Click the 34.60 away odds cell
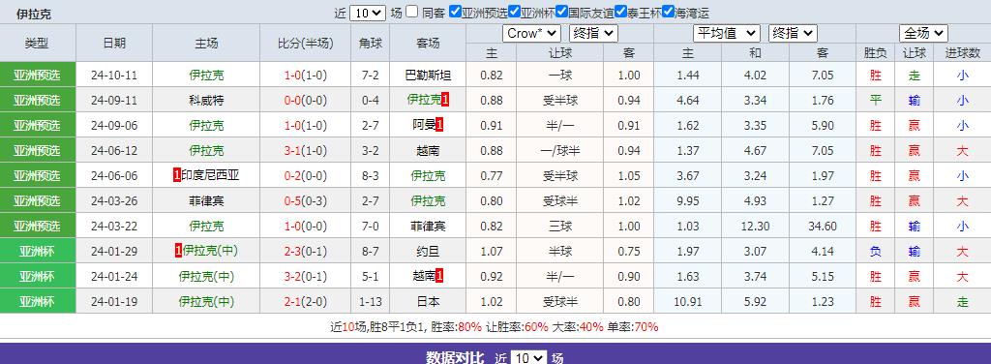The image size is (991, 364). [823, 227]
